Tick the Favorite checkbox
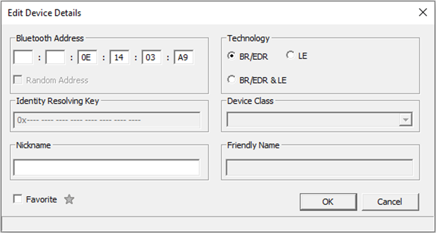 18,199
